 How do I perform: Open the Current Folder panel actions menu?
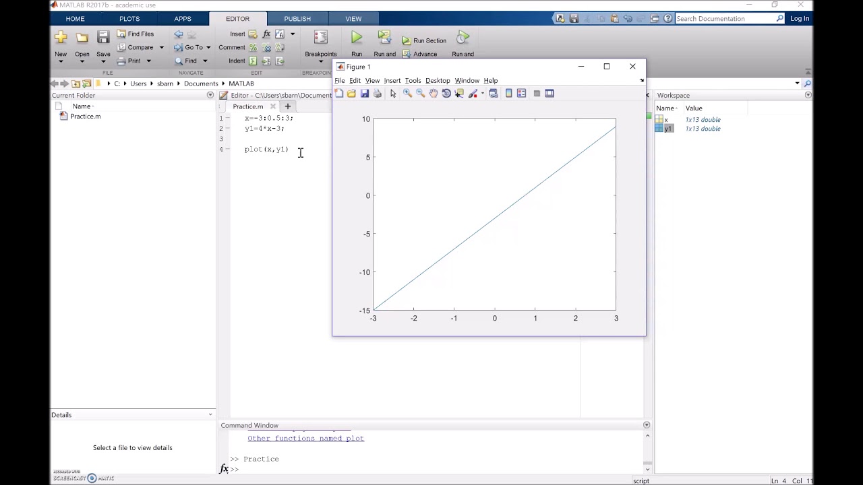click(210, 96)
